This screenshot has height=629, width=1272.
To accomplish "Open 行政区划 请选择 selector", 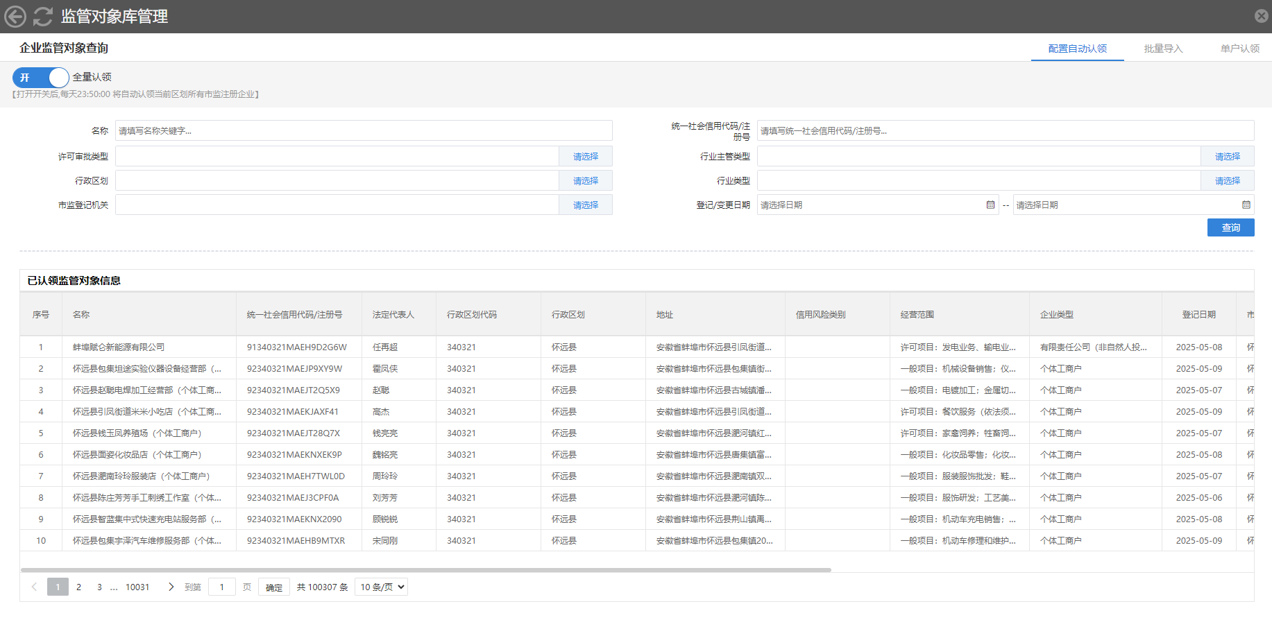I will click(x=586, y=180).
